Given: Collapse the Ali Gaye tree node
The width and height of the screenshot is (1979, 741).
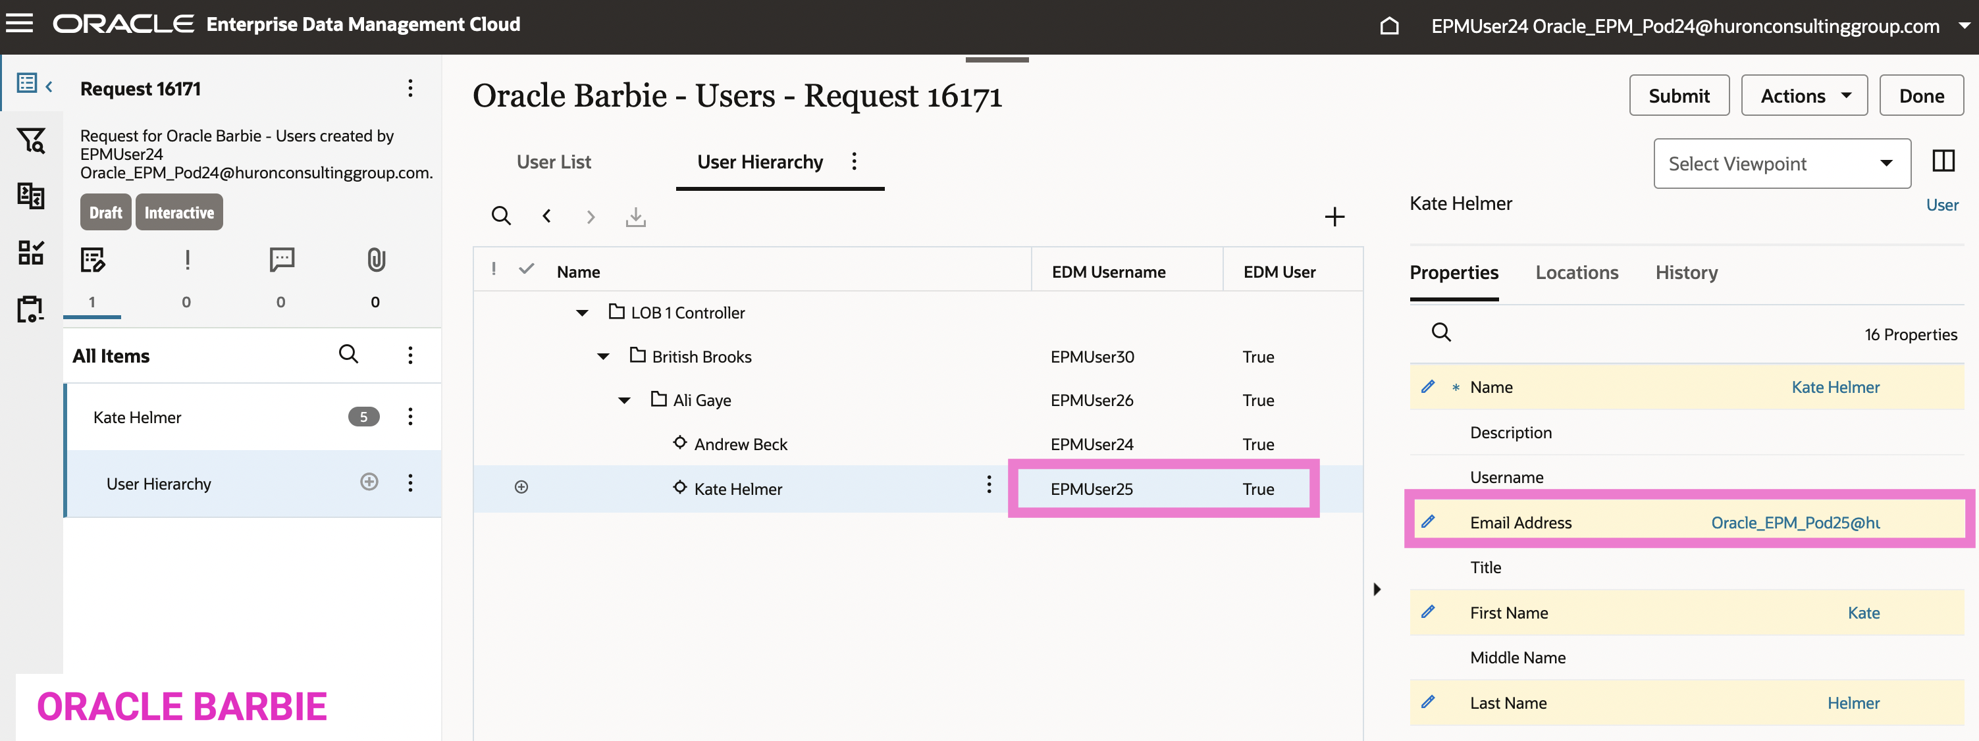Looking at the screenshot, I should (x=625, y=400).
